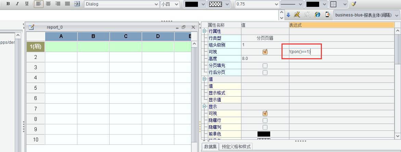Click the 高度 value 8.0

point(265,59)
